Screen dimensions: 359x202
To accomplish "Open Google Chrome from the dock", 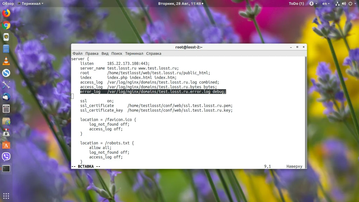I will tap(6, 25).
